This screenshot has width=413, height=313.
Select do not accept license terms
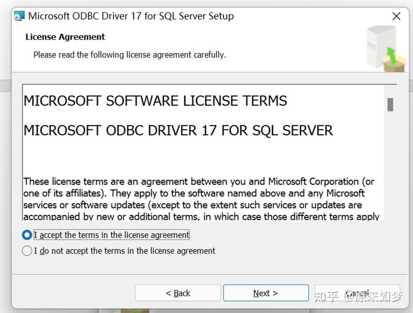27,250
